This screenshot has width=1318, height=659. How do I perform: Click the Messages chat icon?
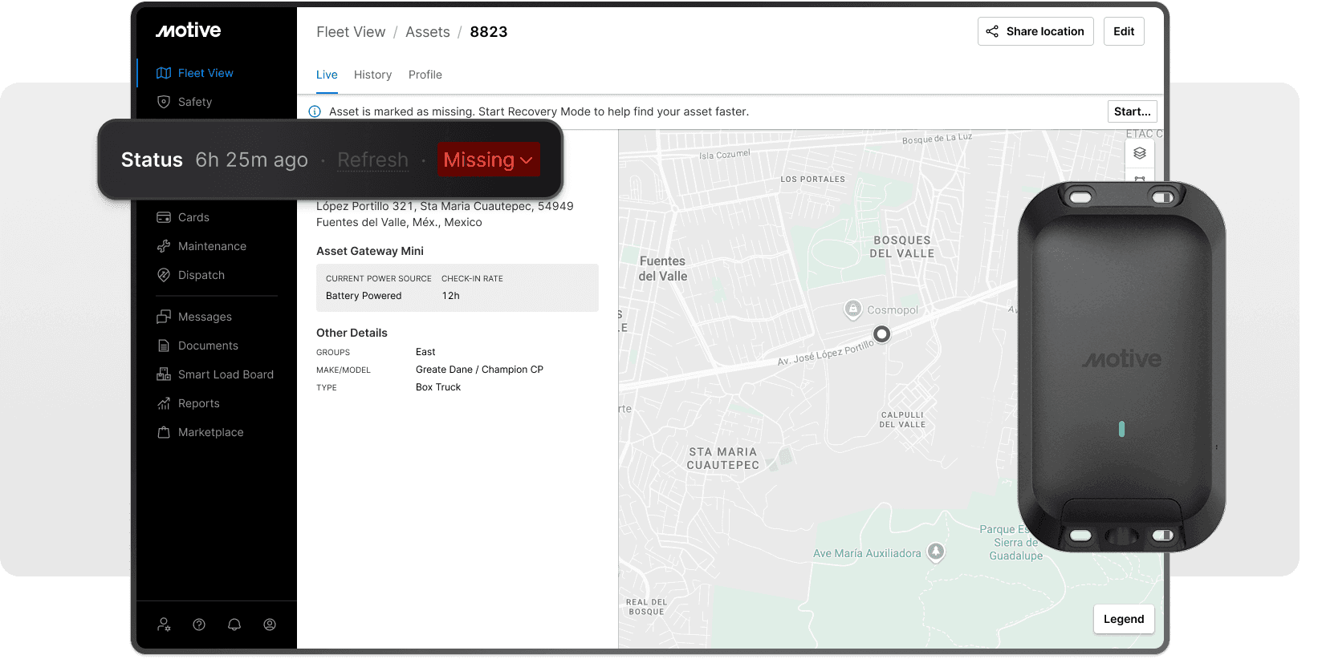[164, 317]
